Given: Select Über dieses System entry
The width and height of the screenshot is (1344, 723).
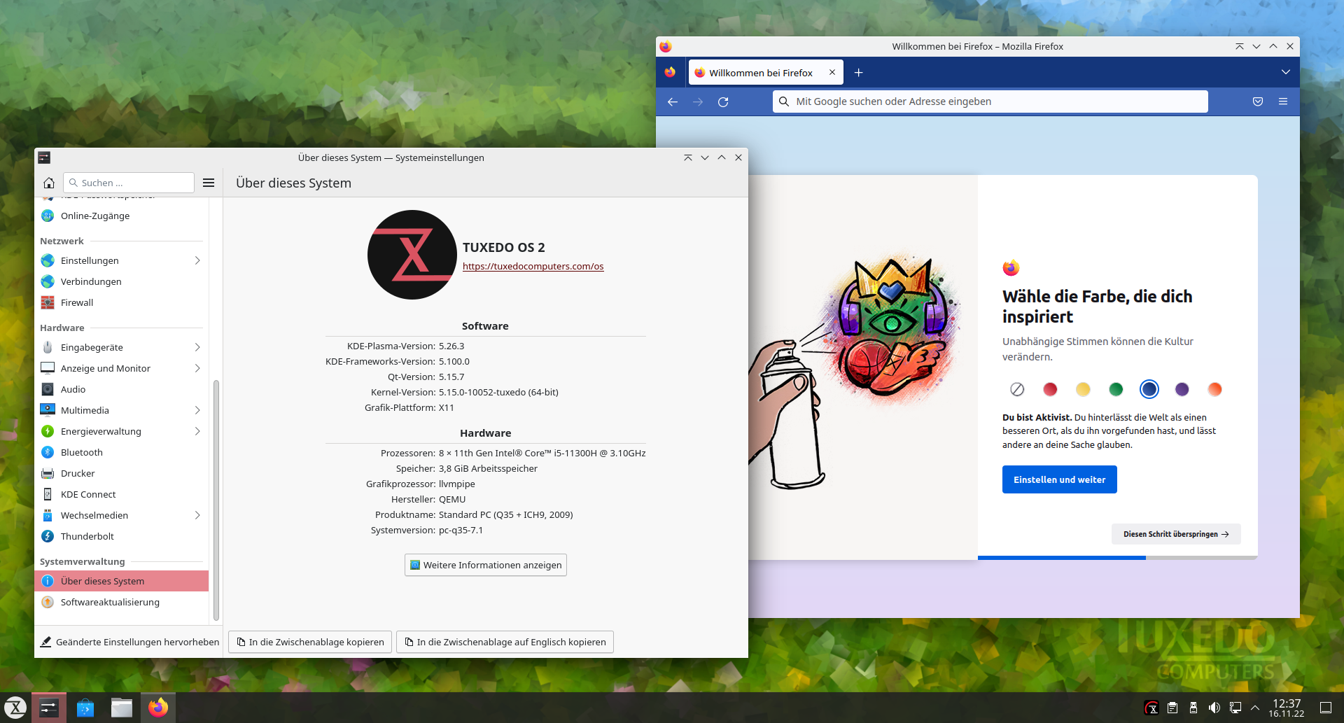Looking at the screenshot, I should [122, 581].
